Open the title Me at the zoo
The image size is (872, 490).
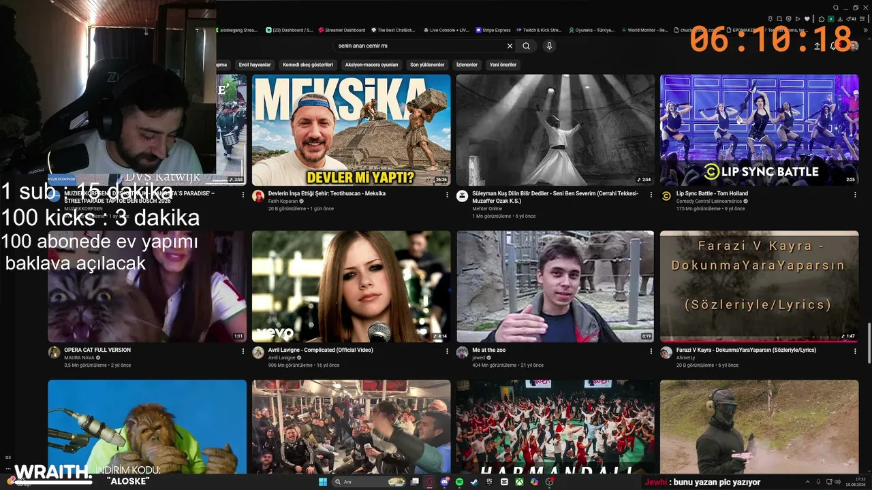coord(489,350)
